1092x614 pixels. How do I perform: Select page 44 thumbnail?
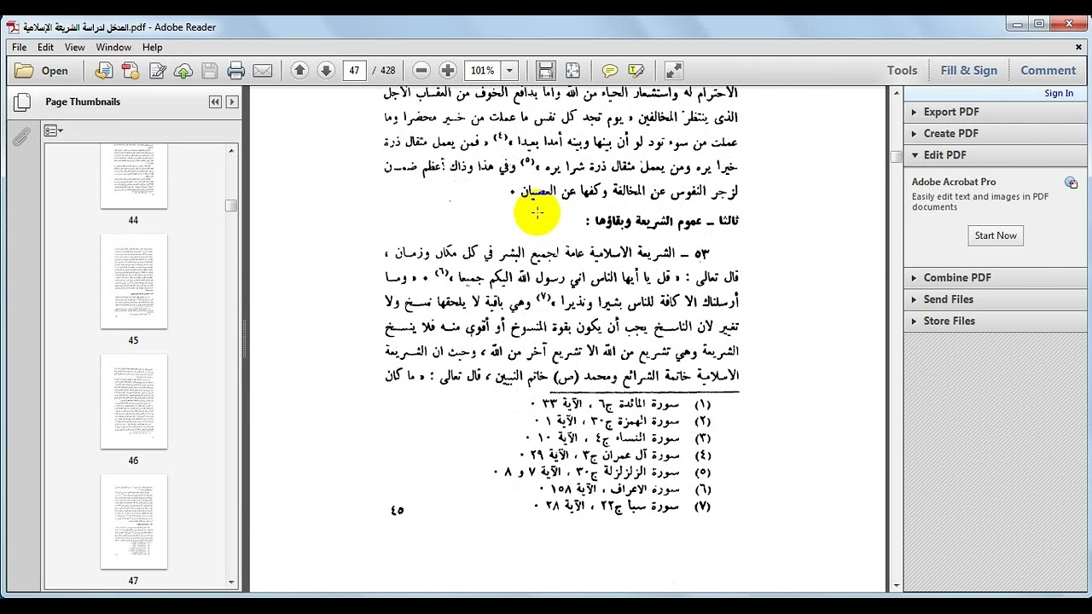click(x=134, y=176)
